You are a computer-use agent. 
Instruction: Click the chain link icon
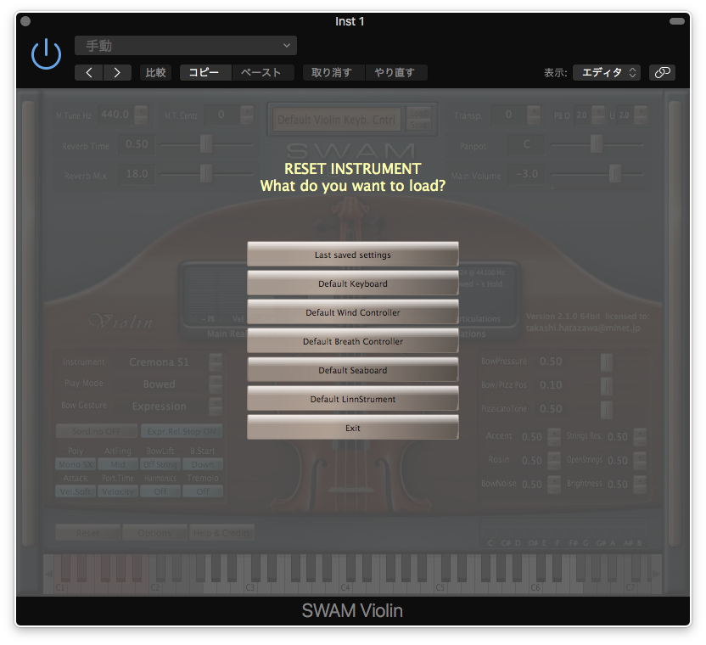tap(662, 72)
